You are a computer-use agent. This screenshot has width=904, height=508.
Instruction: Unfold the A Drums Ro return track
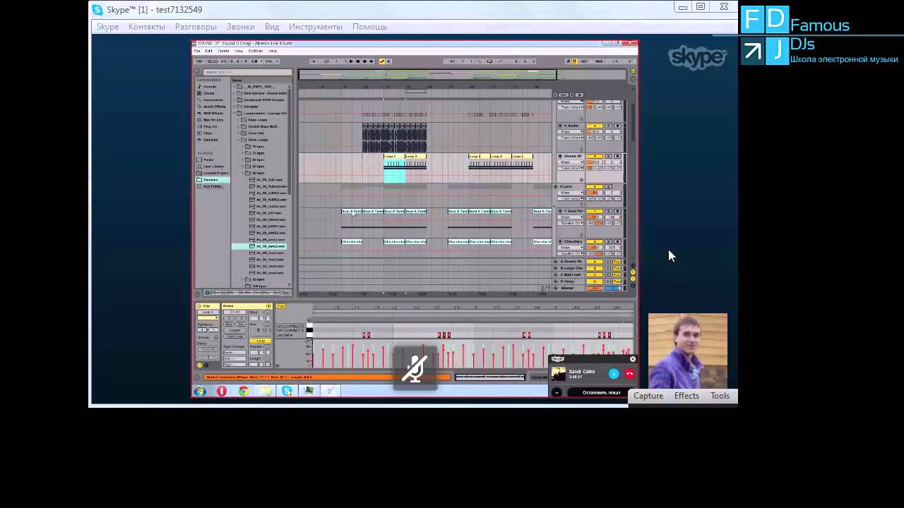[x=556, y=262]
